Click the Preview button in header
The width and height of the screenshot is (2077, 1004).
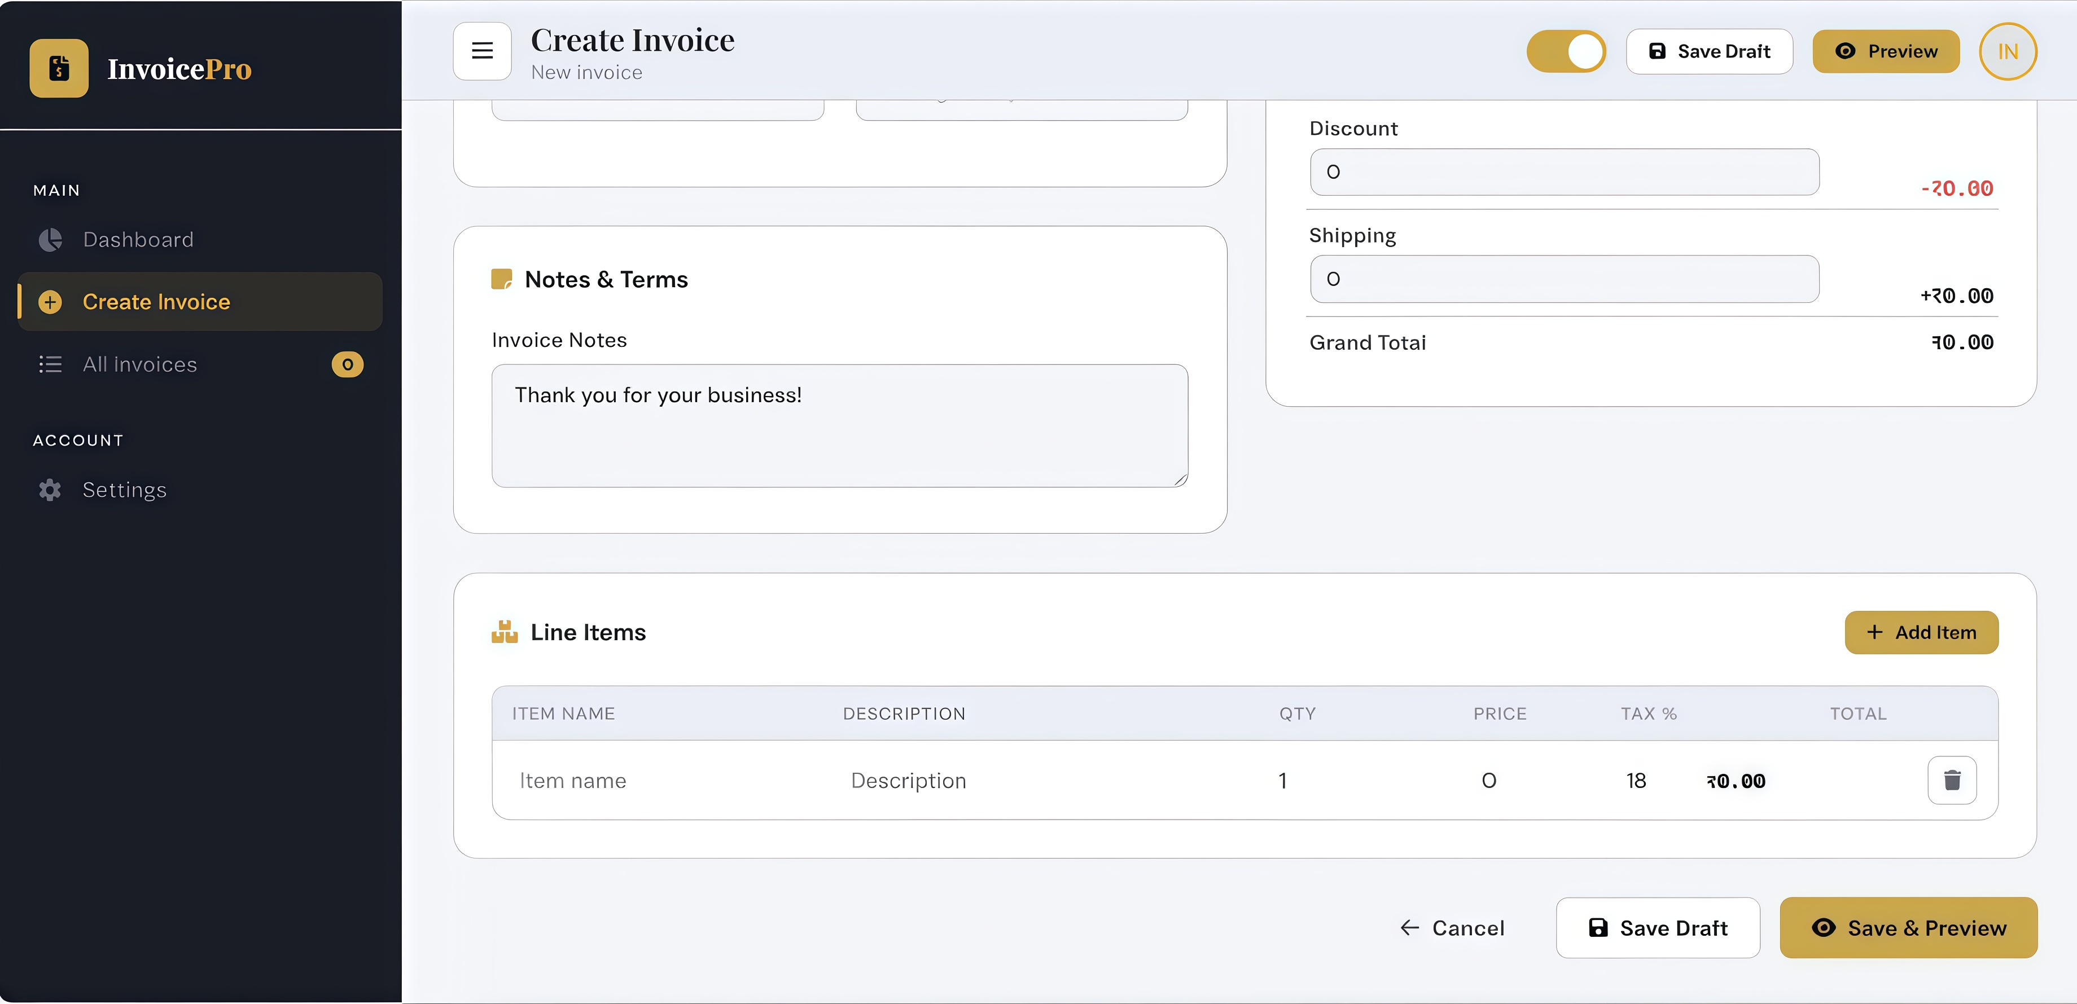point(1886,51)
